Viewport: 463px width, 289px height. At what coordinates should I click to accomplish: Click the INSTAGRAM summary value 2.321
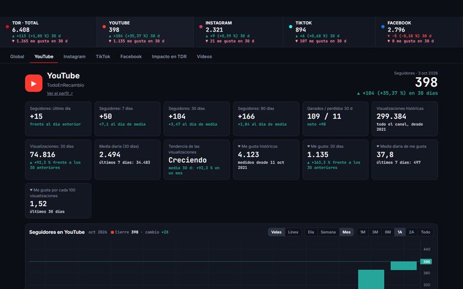click(x=214, y=30)
